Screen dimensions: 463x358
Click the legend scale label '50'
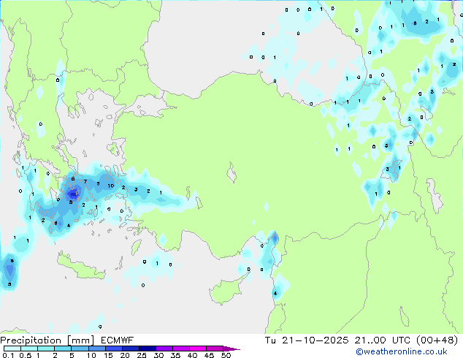[226, 355]
